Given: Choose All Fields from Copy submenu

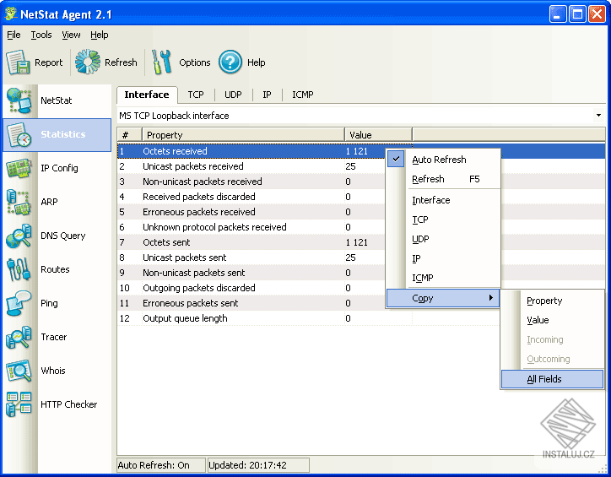Looking at the screenshot, I should pos(544,379).
